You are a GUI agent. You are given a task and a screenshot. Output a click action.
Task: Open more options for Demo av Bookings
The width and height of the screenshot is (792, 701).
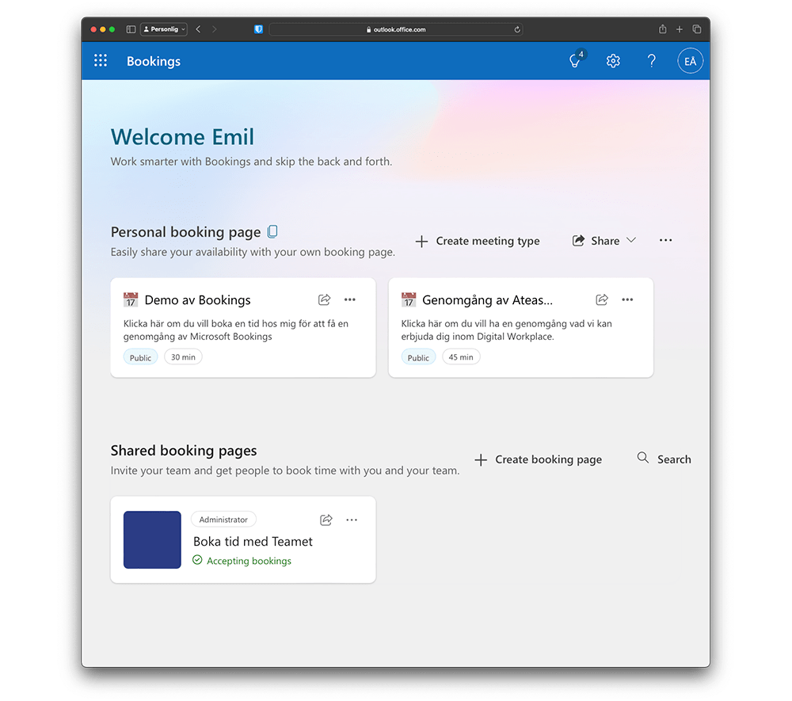350,299
